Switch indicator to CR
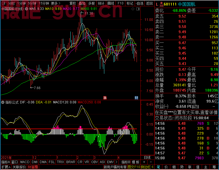This screenshot has height=170, width=219. [x=80, y=162]
